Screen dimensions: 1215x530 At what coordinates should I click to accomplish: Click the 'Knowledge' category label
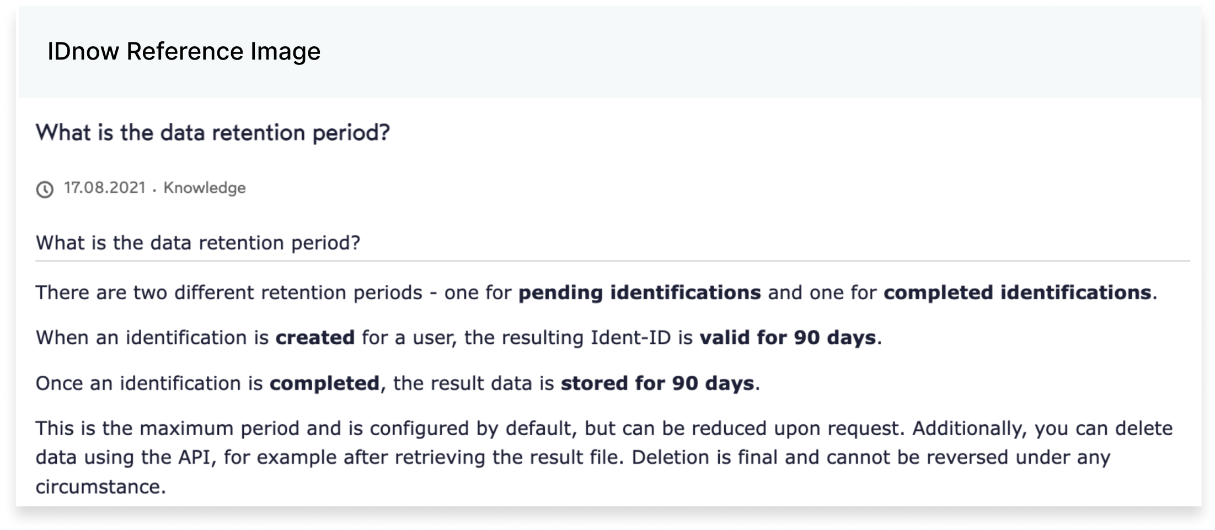tap(205, 188)
